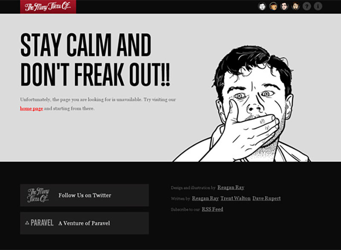Screen dimensions: 341x250
Task: Visit Reagan Ray design credit link
Action: click(231, 187)
